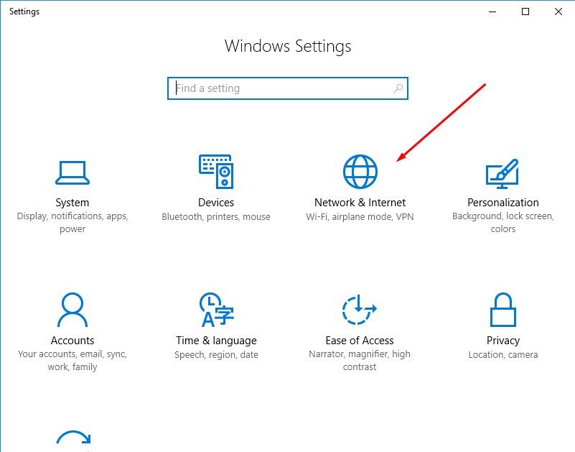Click the Display, notifications, apps, power text
This screenshot has height=452, width=575.
(72, 222)
